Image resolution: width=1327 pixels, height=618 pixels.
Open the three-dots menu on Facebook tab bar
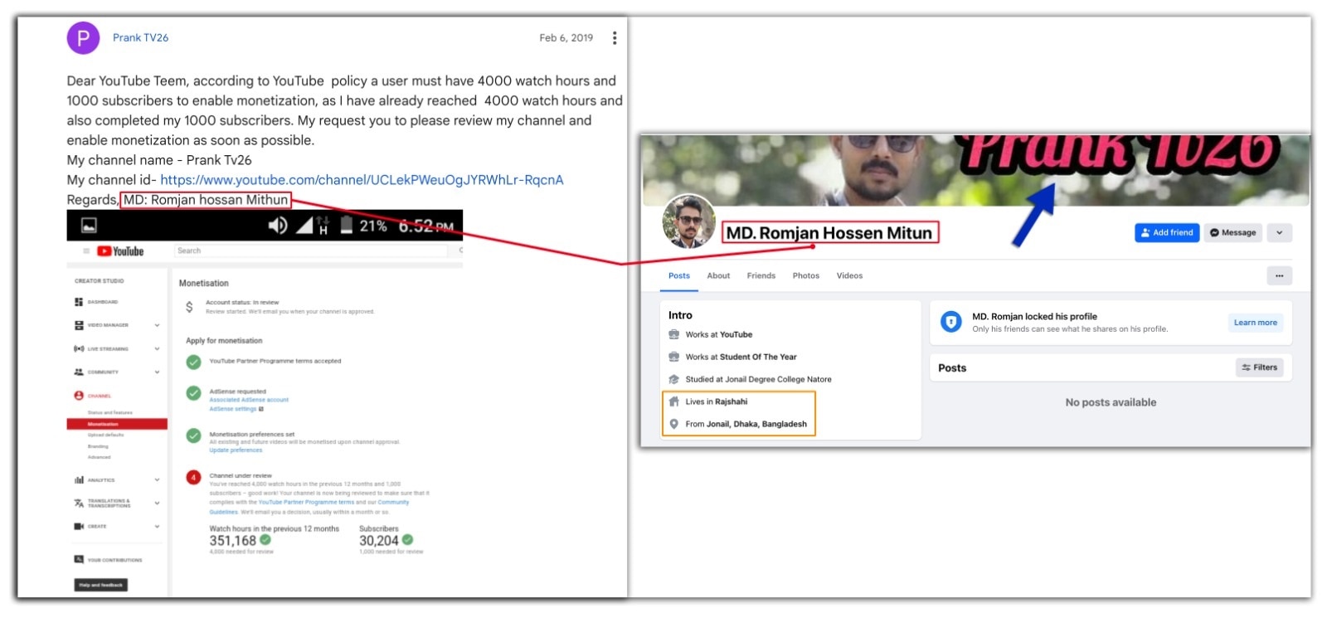tap(1279, 276)
